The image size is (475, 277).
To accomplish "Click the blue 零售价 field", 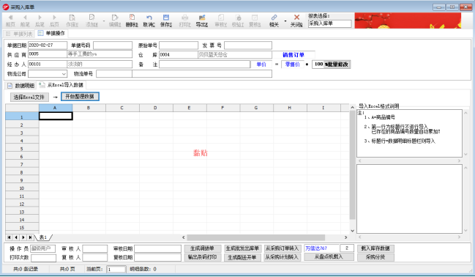I will (292, 64).
